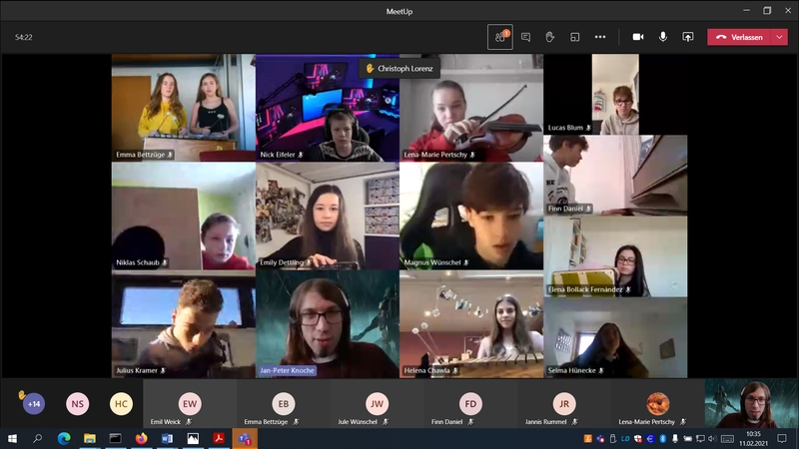Screen dimensions: 799x449
Task: Raise your hand in the meeting
Action: tap(549, 37)
